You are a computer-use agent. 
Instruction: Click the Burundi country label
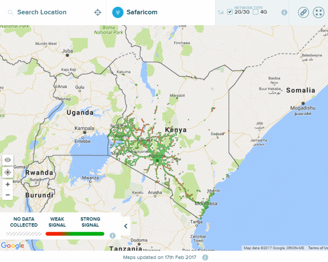pyautogui.click(x=39, y=195)
